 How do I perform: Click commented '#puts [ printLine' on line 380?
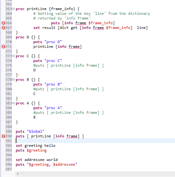click(52, 89)
